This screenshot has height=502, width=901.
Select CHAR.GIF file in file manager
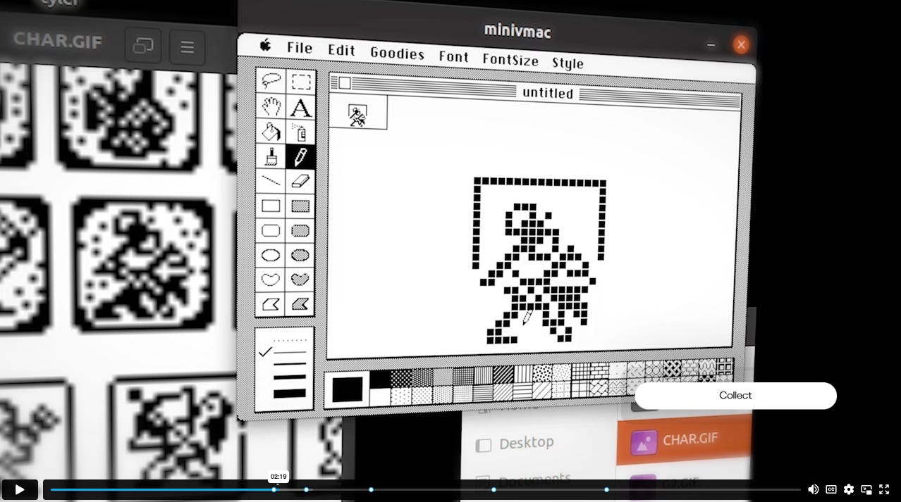click(684, 440)
